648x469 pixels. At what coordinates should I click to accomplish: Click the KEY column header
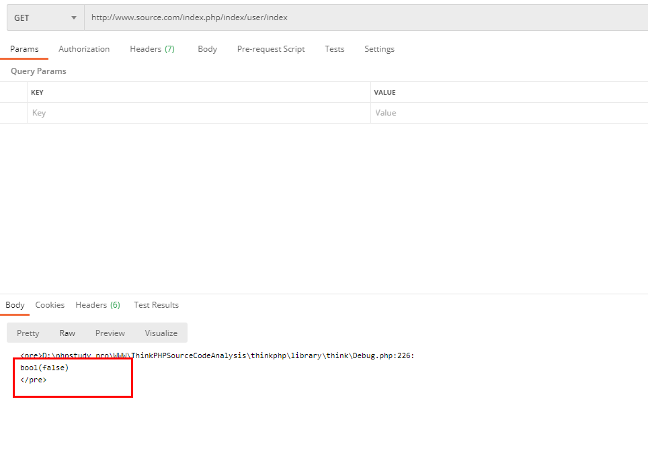37,93
